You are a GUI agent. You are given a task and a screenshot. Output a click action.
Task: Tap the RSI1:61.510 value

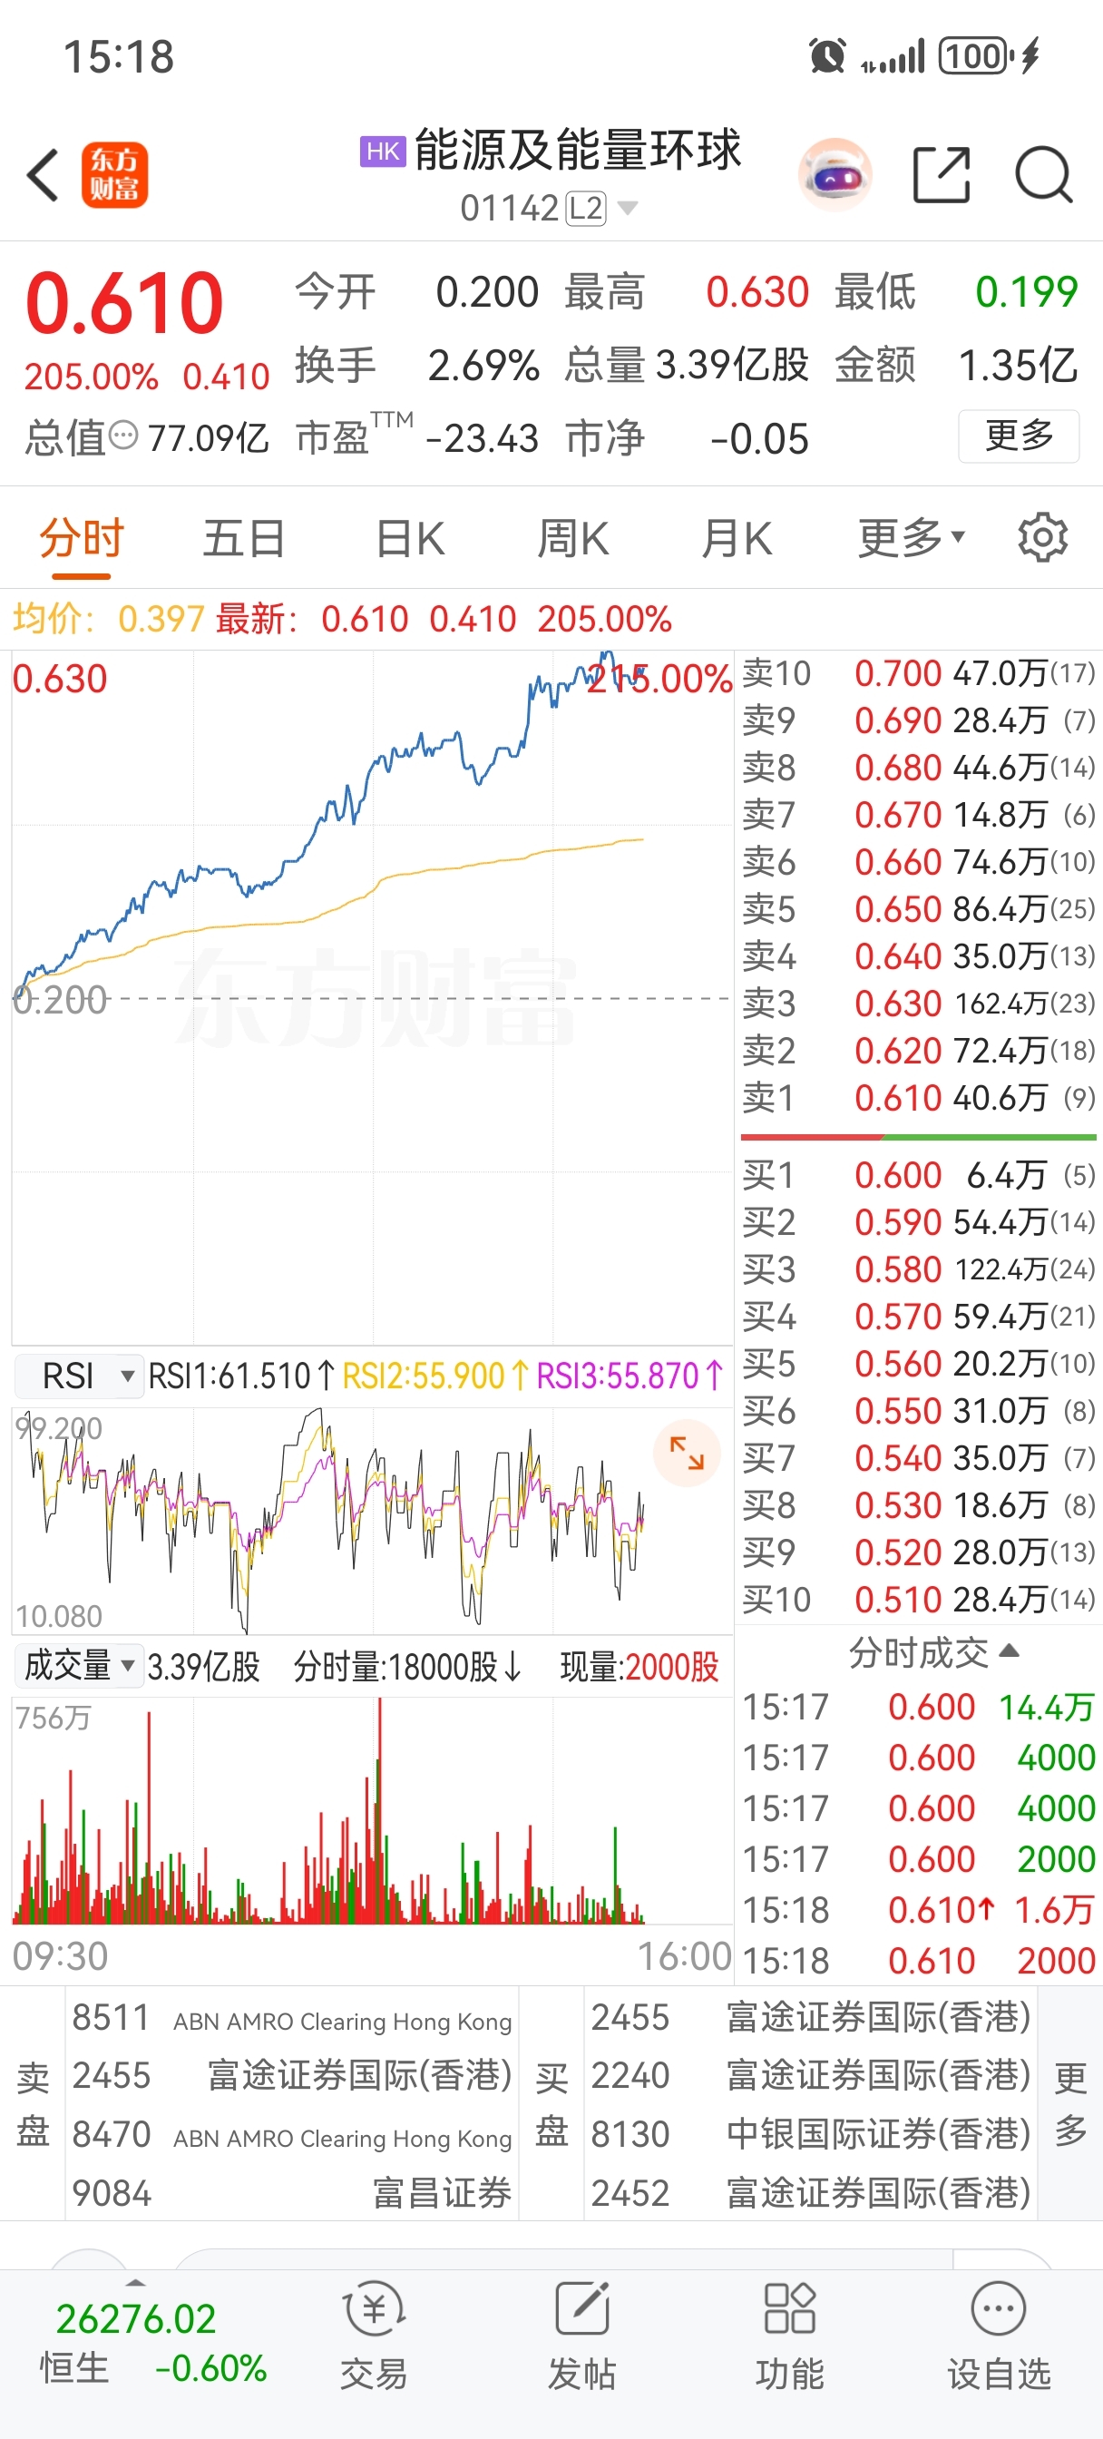point(241,1376)
